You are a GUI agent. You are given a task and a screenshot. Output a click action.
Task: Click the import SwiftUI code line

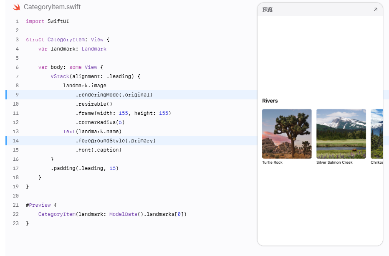point(48,21)
